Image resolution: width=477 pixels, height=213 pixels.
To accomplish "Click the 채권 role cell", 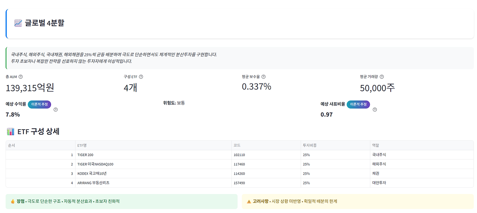I will [x=422, y=174].
